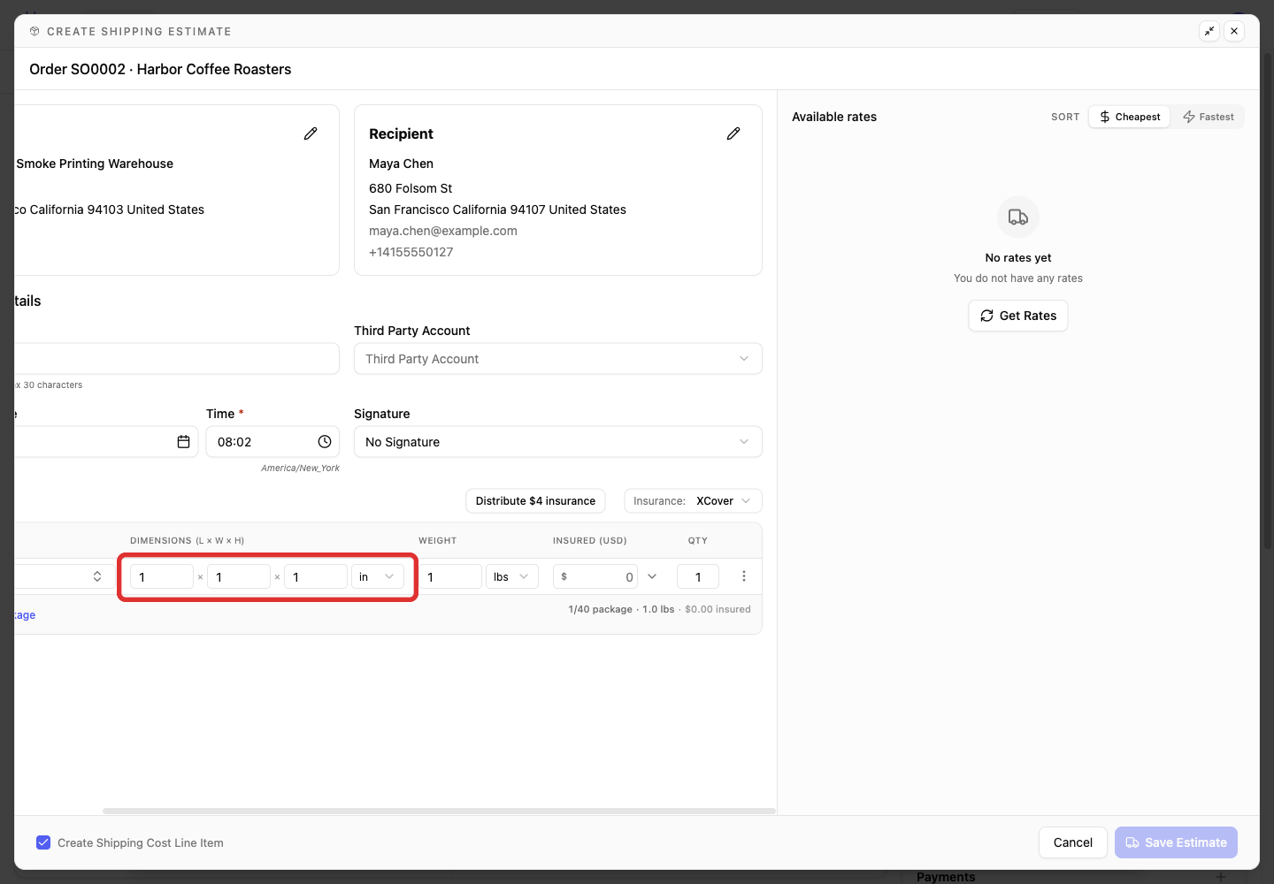Click Distribute $4 insurance button
Image resolution: width=1274 pixels, height=884 pixels.
(535, 501)
